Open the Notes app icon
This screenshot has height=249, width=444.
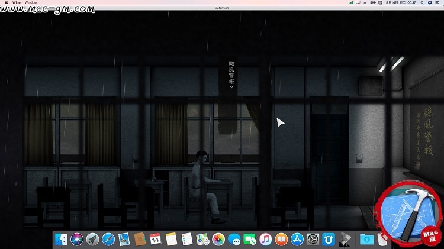(171, 240)
